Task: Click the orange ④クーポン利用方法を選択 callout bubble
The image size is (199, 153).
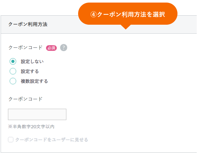Action: pos(128,14)
